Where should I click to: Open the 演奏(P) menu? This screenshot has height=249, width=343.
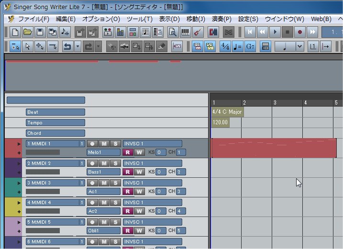pyautogui.click(x=221, y=19)
